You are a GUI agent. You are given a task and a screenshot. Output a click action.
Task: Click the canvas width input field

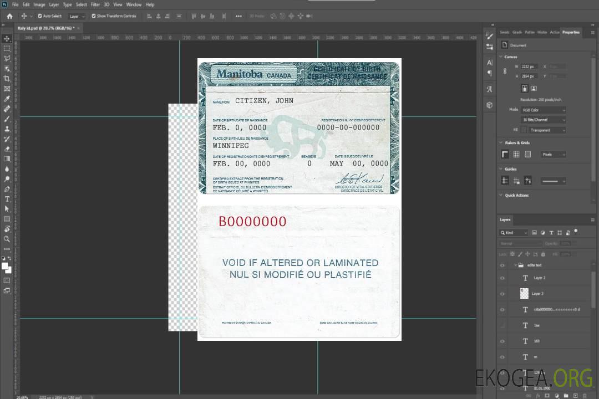[x=529, y=66]
